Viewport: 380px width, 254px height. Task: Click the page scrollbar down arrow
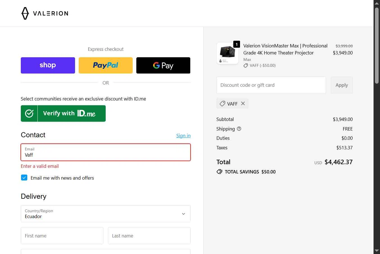pyautogui.click(x=377, y=251)
